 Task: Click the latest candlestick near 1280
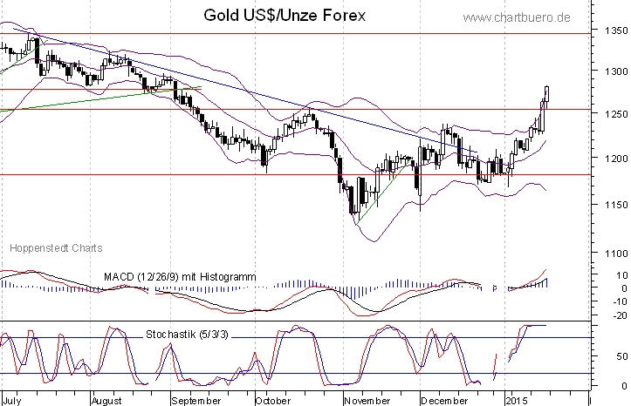547,94
